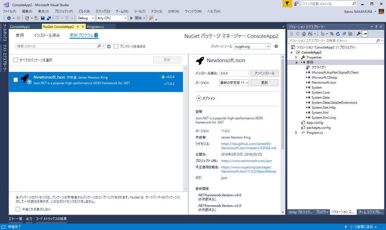This screenshot has height=230, width=386.
Task: Open the start button dropdown arrow
Action: 144,18
